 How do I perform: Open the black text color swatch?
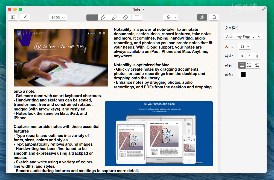pos(243,74)
